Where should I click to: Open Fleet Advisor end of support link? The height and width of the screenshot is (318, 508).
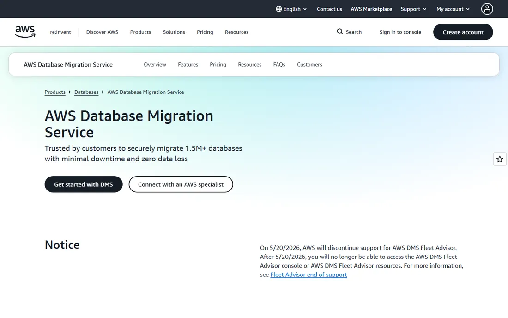308,275
